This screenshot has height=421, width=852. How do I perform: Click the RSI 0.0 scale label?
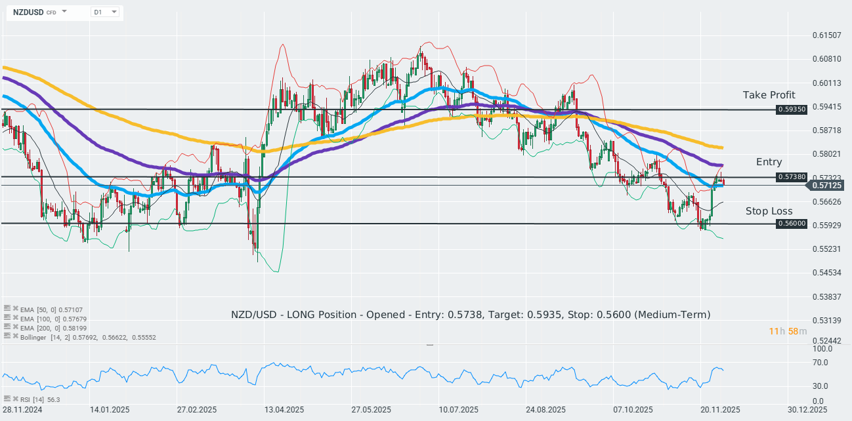(818, 401)
